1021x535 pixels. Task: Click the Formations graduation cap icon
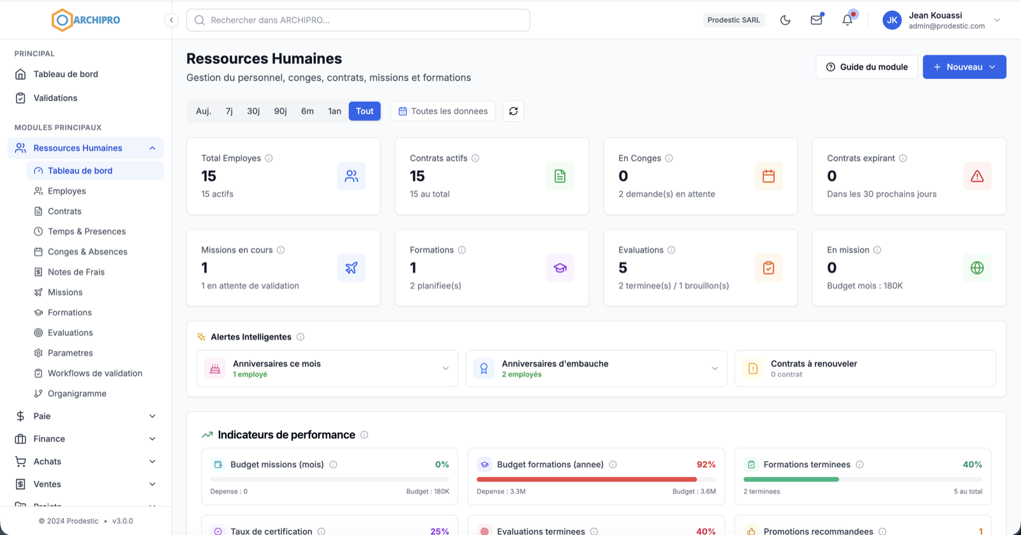click(x=560, y=268)
